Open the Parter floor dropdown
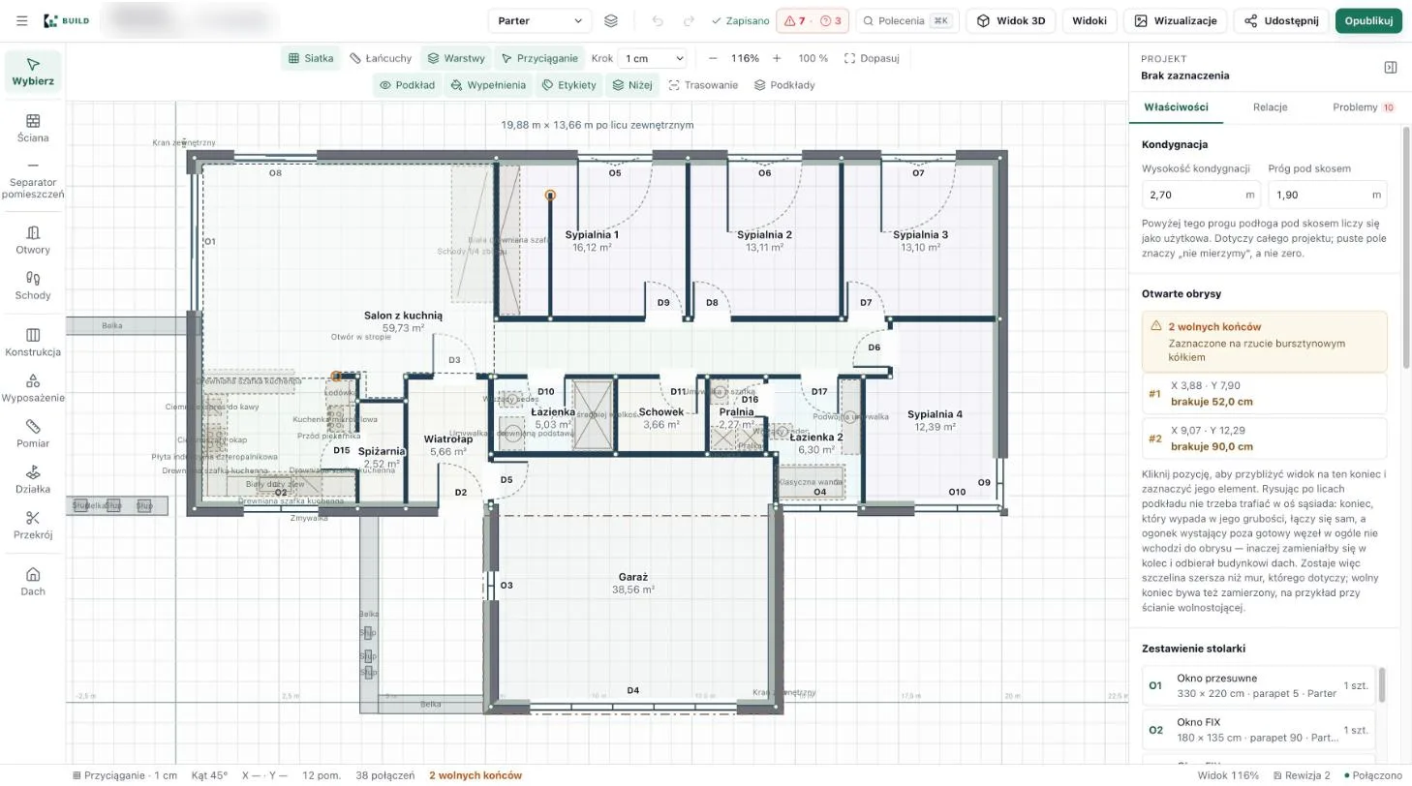Viewport: 1412px width, 786px height. tap(539, 20)
